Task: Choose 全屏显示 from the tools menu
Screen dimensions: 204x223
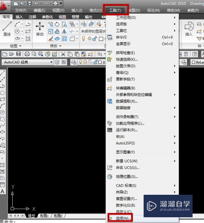Action: (x=142, y=44)
